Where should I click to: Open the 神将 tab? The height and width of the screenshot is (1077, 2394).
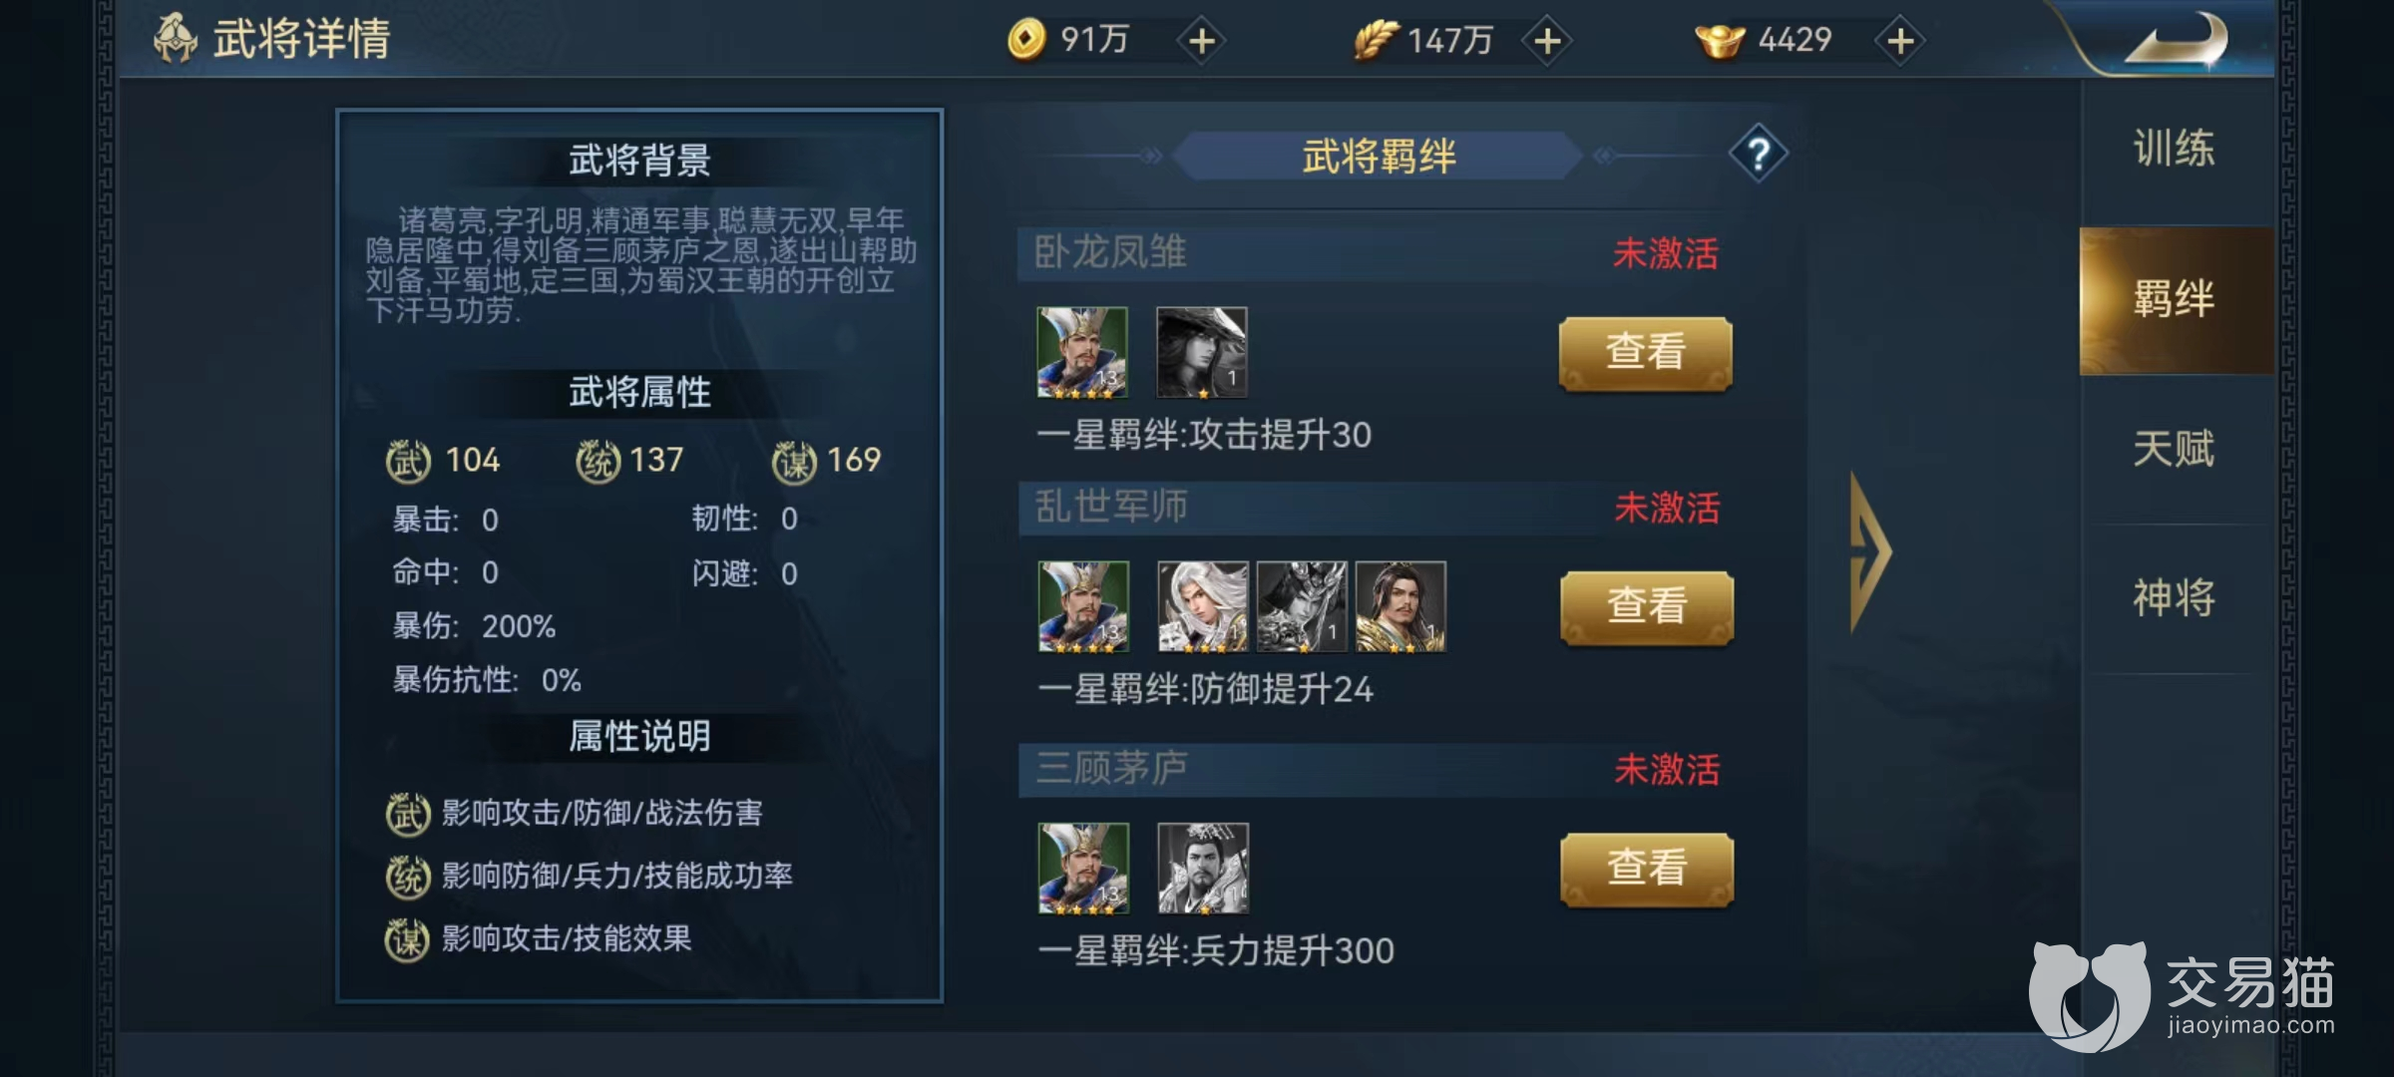click(2175, 598)
